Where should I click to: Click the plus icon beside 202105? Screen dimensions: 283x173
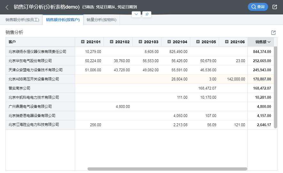pos(198,42)
